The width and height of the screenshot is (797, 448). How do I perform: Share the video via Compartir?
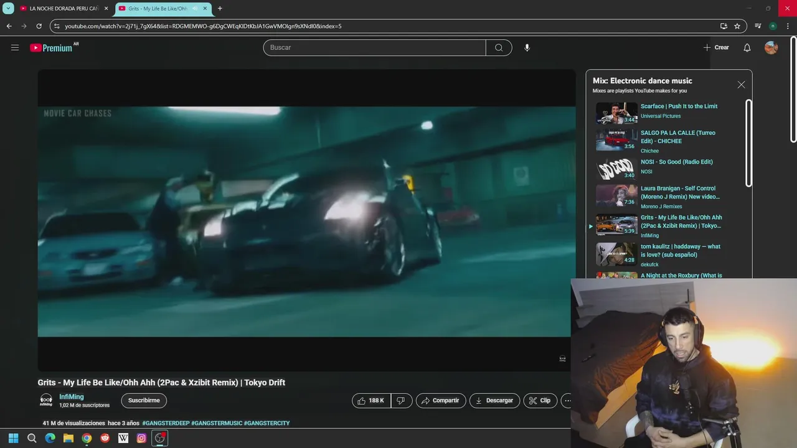click(x=441, y=401)
